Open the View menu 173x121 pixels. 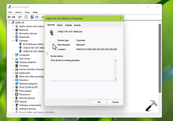point(27,12)
